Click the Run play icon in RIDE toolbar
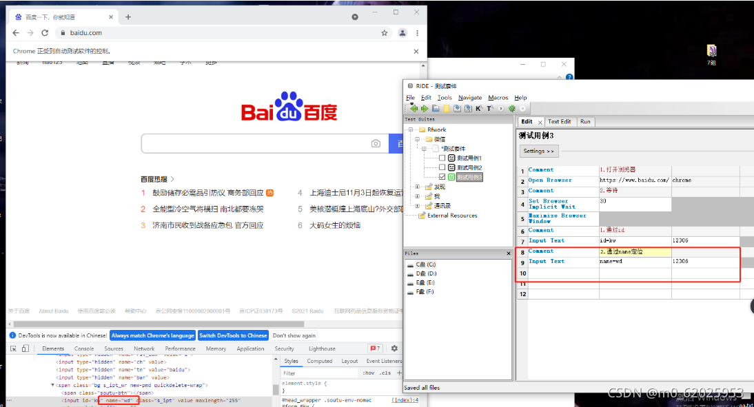This screenshot has height=407, width=754. coord(500,108)
